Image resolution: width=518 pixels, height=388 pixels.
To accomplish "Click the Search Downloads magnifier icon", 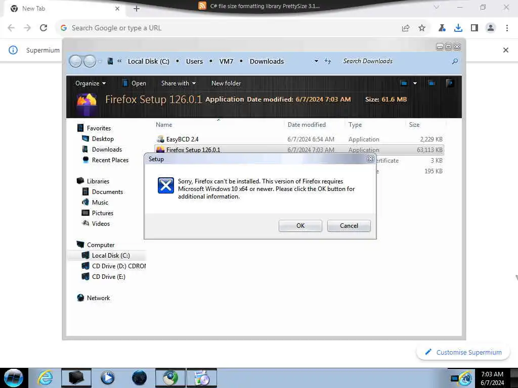I will (x=455, y=61).
